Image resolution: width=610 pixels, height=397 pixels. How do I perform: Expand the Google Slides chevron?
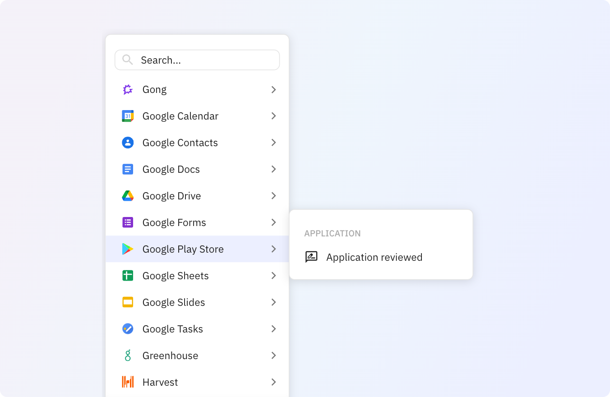coord(273,302)
